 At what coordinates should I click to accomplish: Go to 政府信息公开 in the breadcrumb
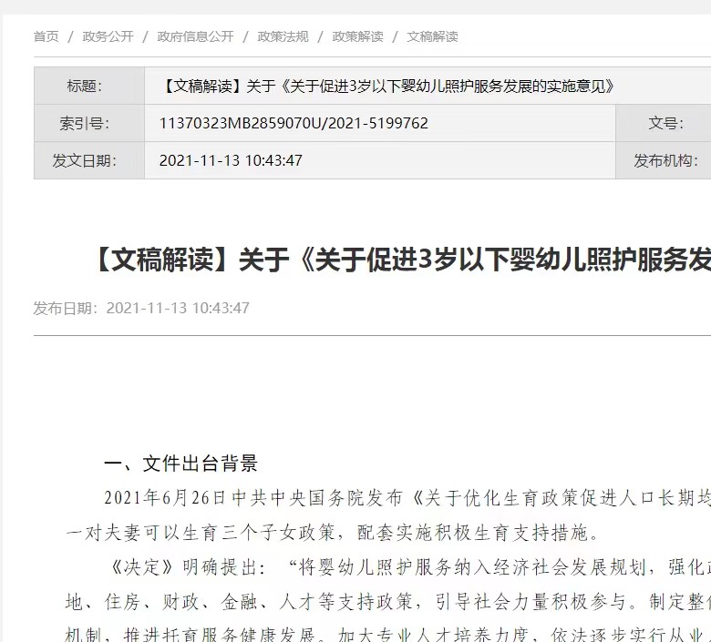195,36
